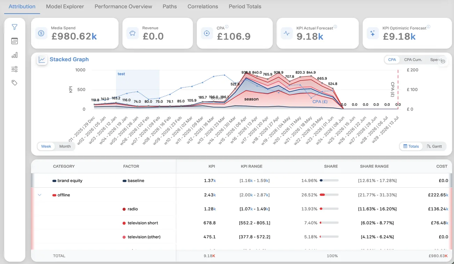Open the filter funnel in the sidebar

(x=14, y=27)
